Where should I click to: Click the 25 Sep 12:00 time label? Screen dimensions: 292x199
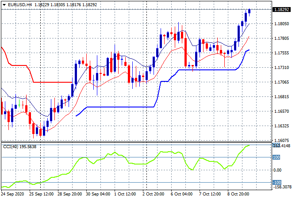tap(41, 194)
